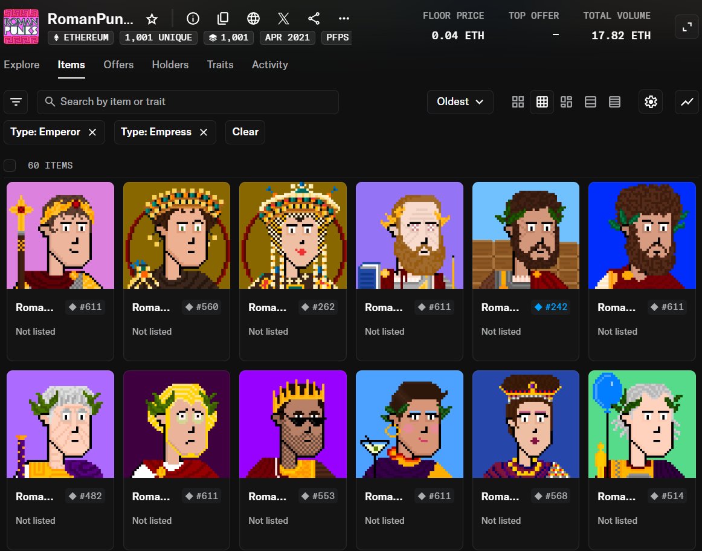Copy the collection address icon

coord(222,18)
